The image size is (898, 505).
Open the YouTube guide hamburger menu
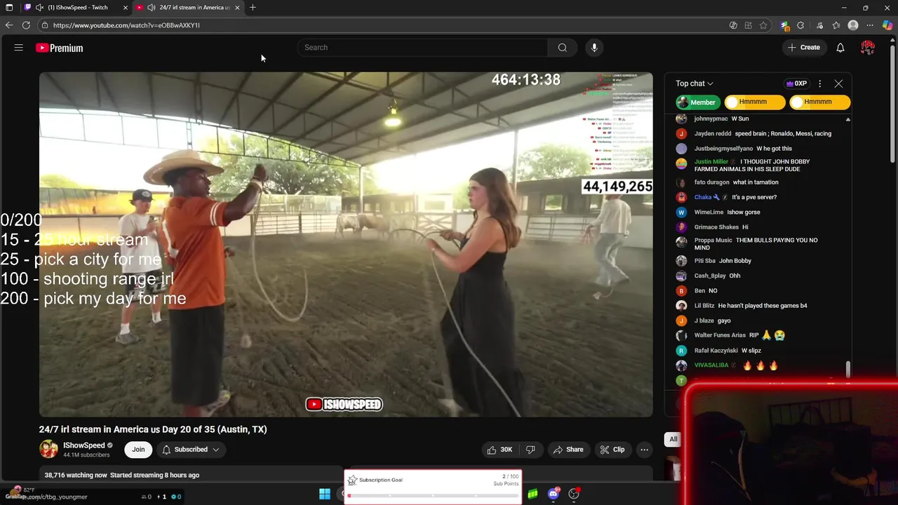[19, 48]
